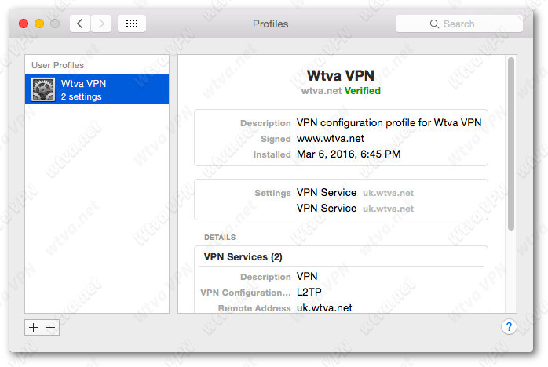Click installed date Mar 6, 2016, 6:45 PM

tap(349, 154)
